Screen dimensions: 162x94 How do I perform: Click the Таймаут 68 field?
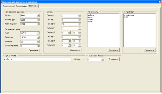29,42
